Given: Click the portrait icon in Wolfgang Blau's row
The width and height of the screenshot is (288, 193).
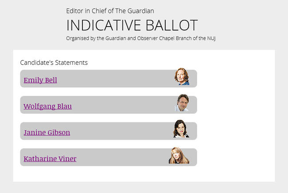Looking at the screenshot, I should click(182, 103).
